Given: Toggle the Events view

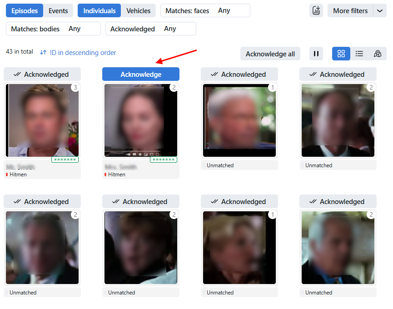Looking at the screenshot, I should [58, 11].
